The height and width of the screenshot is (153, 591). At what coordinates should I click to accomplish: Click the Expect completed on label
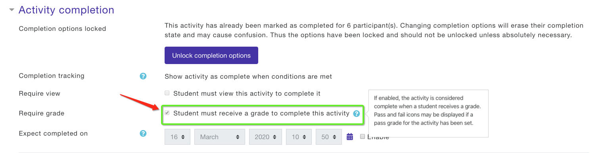[x=53, y=134]
